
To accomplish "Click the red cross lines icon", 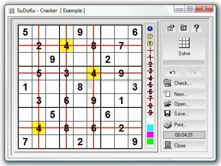I will (x=150, y=50).
